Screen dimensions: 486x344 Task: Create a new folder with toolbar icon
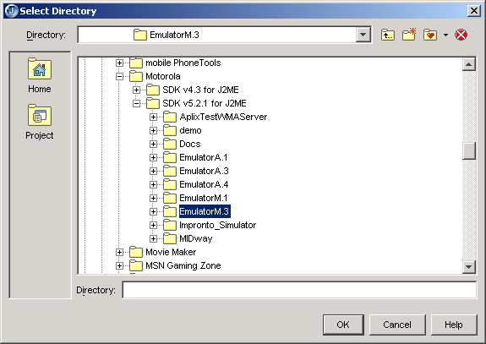[x=409, y=35]
